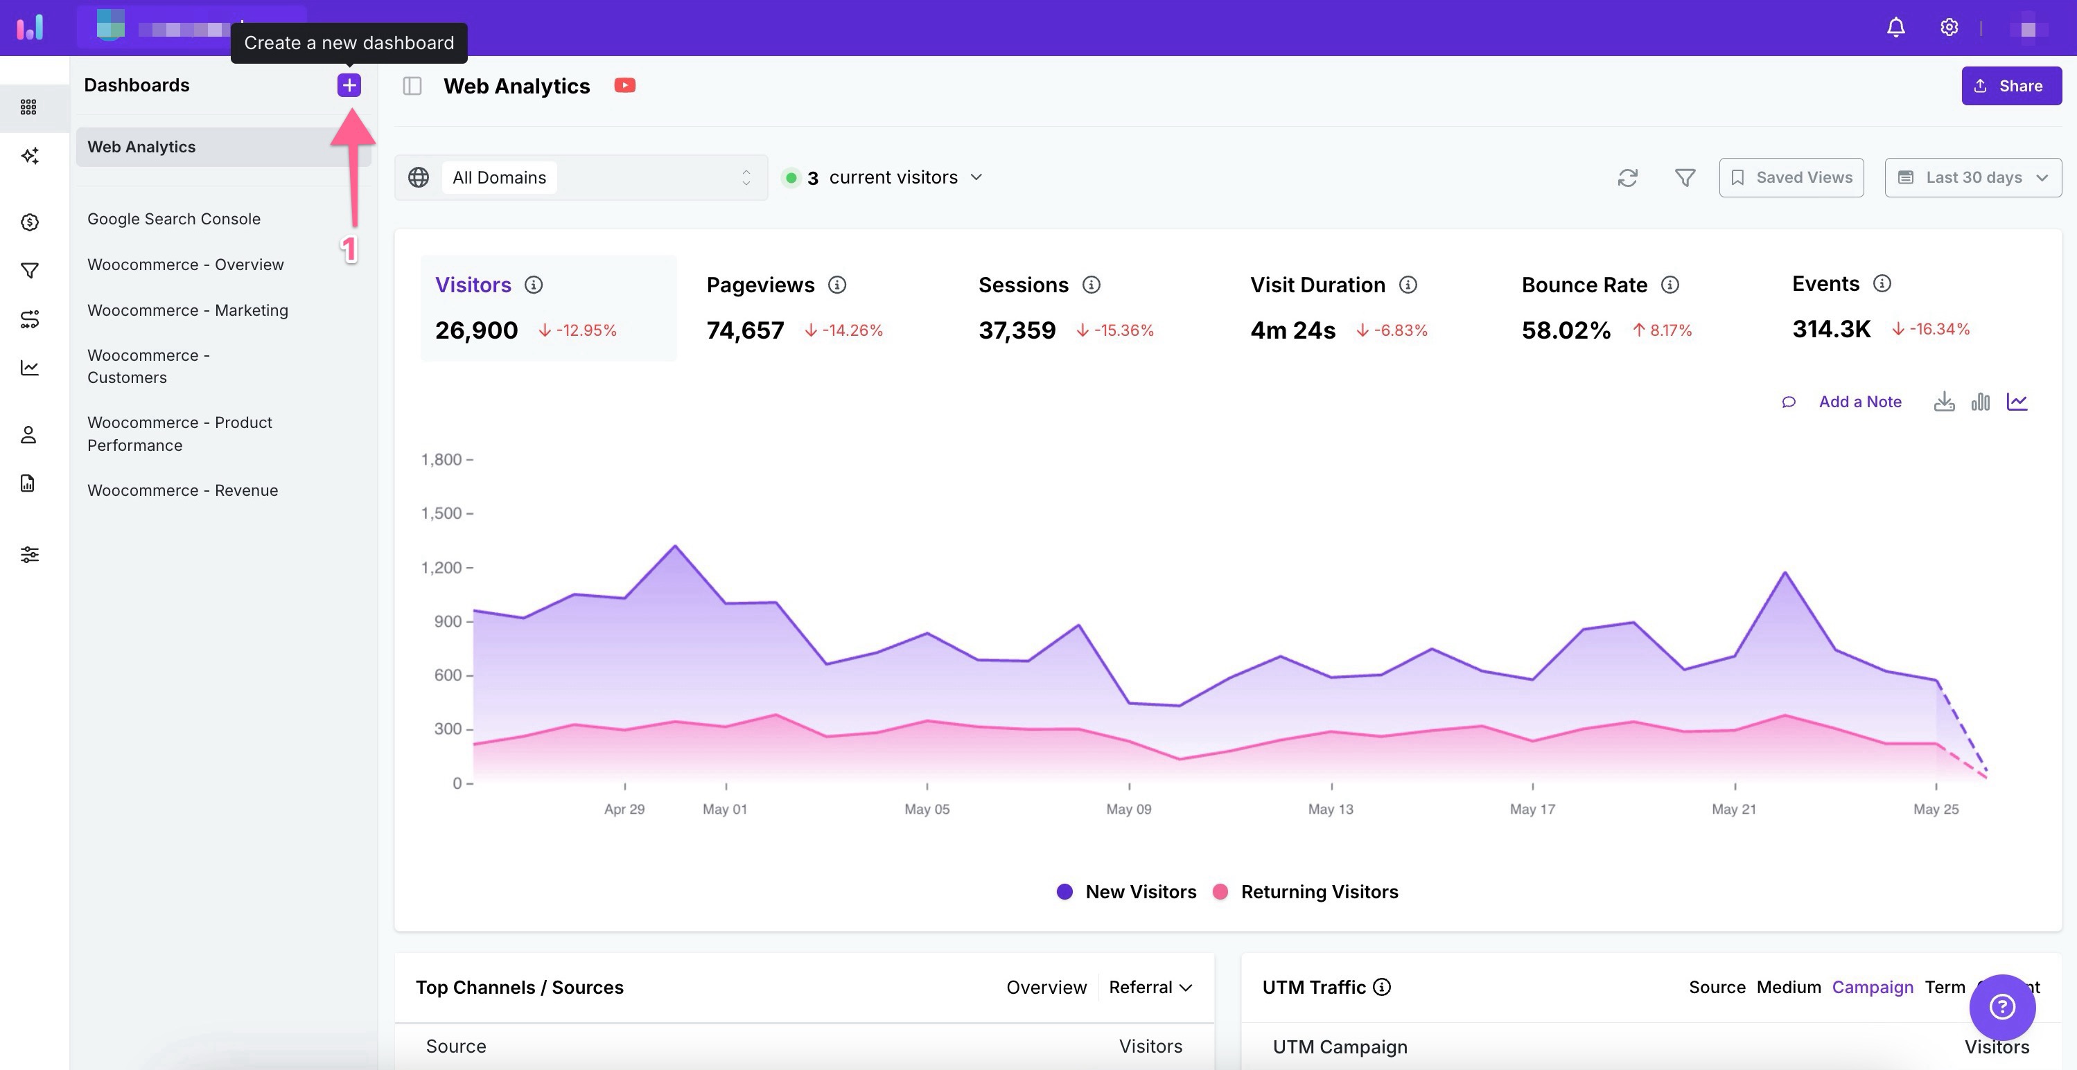Image resolution: width=2077 pixels, height=1070 pixels.
Task: Click the Share button
Action: point(2011,85)
